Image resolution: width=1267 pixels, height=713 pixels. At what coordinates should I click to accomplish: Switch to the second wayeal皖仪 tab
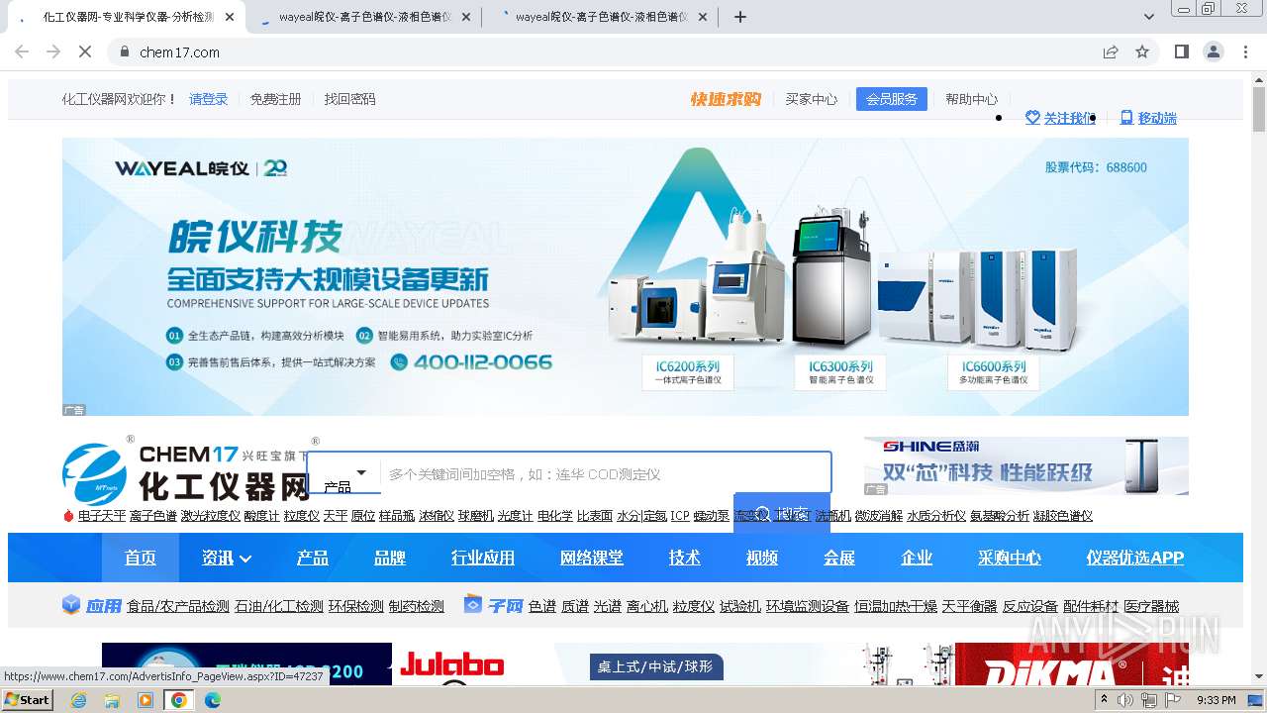pyautogui.click(x=364, y=17)
